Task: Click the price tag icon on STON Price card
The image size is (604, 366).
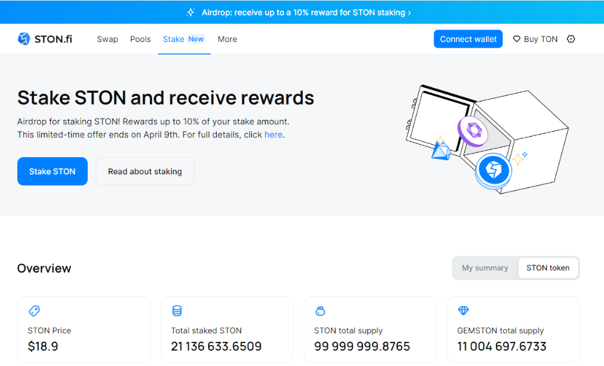Action: click(35, 311)
